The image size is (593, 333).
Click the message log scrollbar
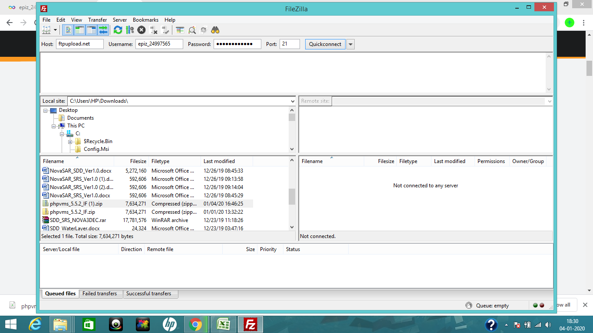549,73
